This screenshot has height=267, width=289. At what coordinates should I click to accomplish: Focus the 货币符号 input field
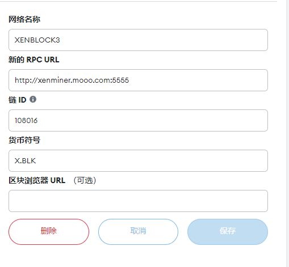138,160
